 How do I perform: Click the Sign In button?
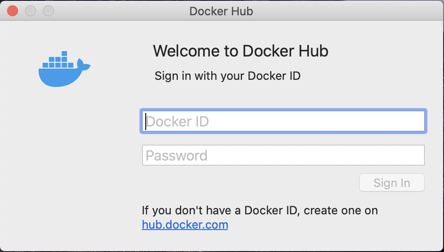pos(392,182)
